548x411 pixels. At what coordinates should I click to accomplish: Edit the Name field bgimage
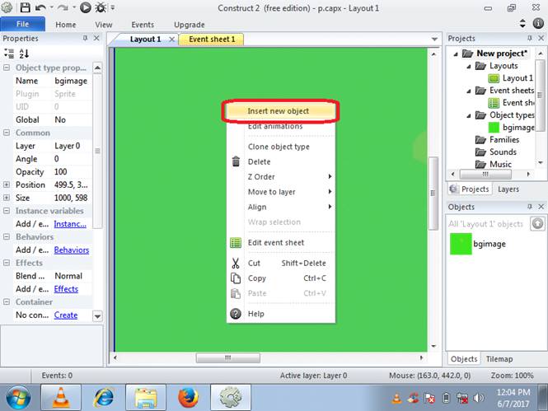(x=71, y=81)
